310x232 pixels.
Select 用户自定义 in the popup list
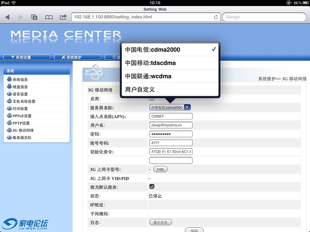click(170, 89)
